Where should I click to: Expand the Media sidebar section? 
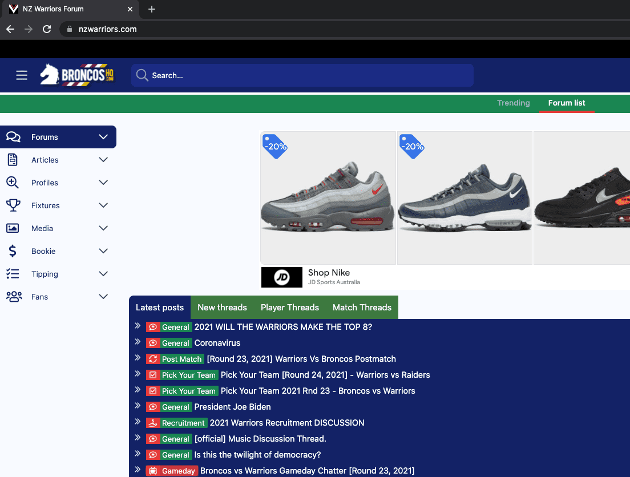tap(103, 228)
